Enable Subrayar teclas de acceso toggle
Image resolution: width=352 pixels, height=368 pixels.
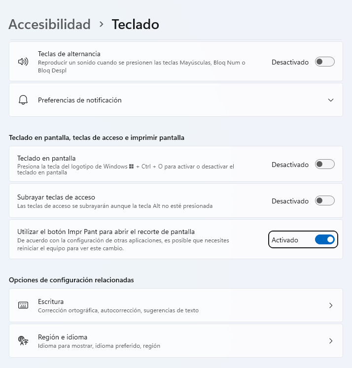pyautogui.click(x=325, y=201)
